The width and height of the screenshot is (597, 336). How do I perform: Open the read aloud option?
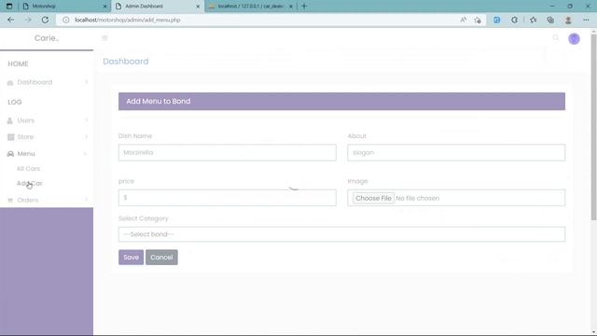click(463, 20)
